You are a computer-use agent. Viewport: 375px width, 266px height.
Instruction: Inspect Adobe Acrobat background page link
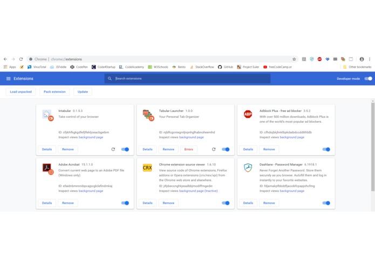91,191
